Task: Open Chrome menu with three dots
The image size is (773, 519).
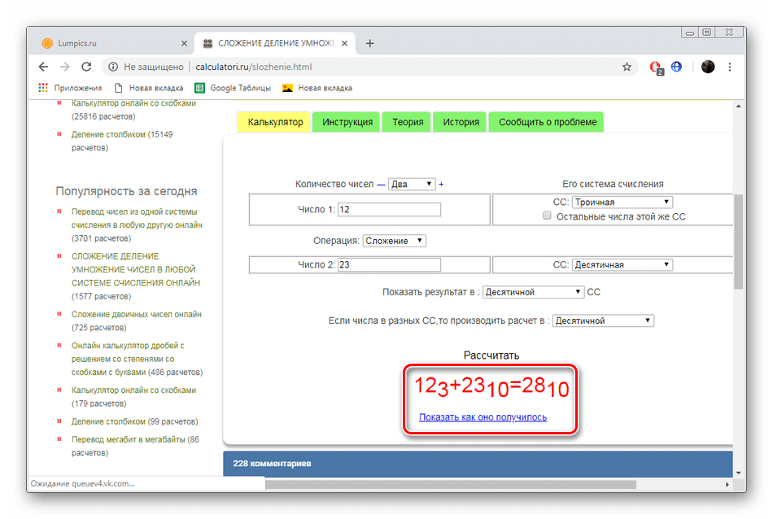Action: click(730, 67)
